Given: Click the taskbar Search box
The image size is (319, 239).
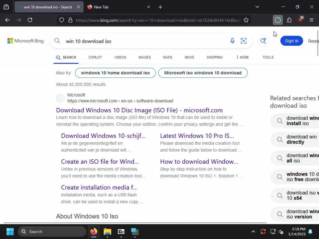Looking at the screenshot, I should 52,232.
